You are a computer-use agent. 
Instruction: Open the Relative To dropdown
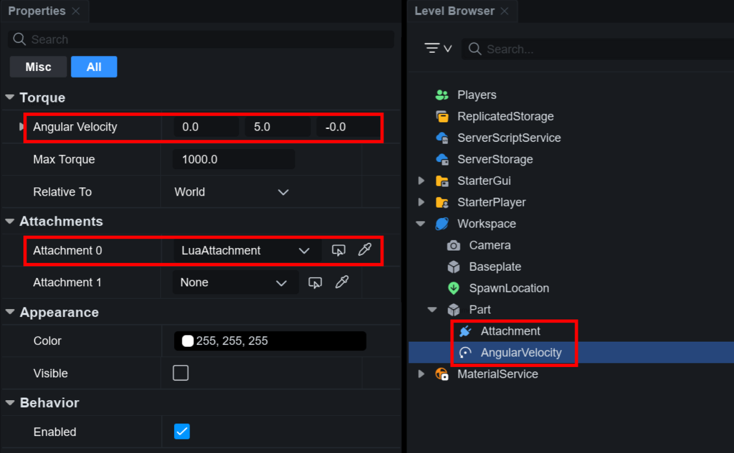(x=231, y=192)
